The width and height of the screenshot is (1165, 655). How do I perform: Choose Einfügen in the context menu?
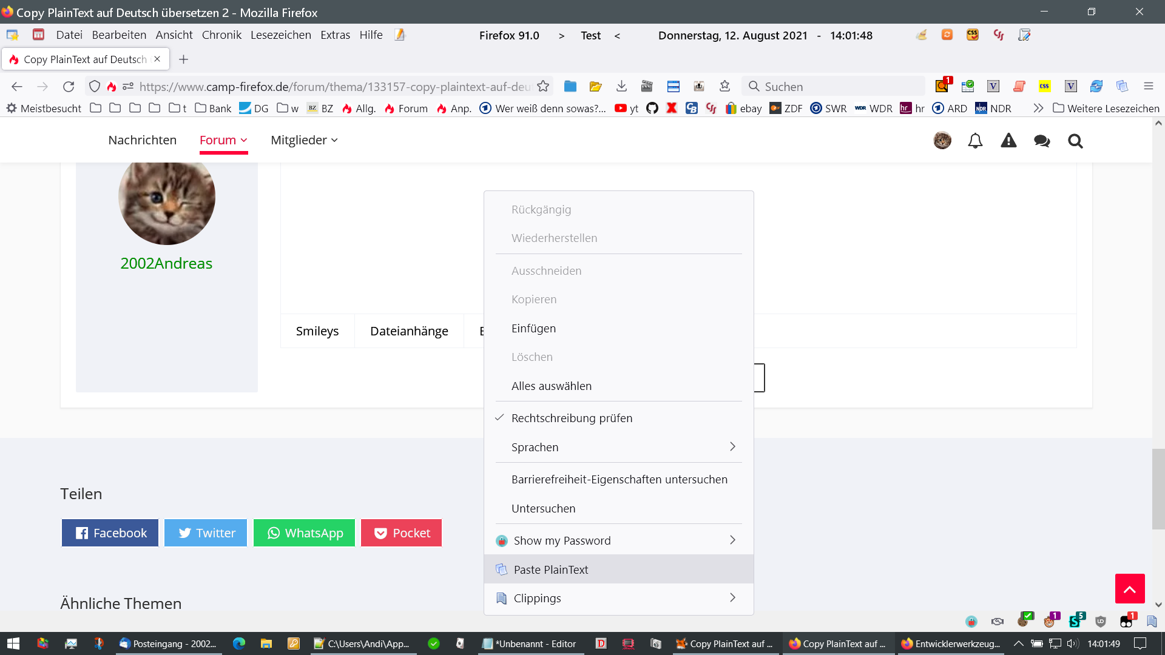click(533, 328)
